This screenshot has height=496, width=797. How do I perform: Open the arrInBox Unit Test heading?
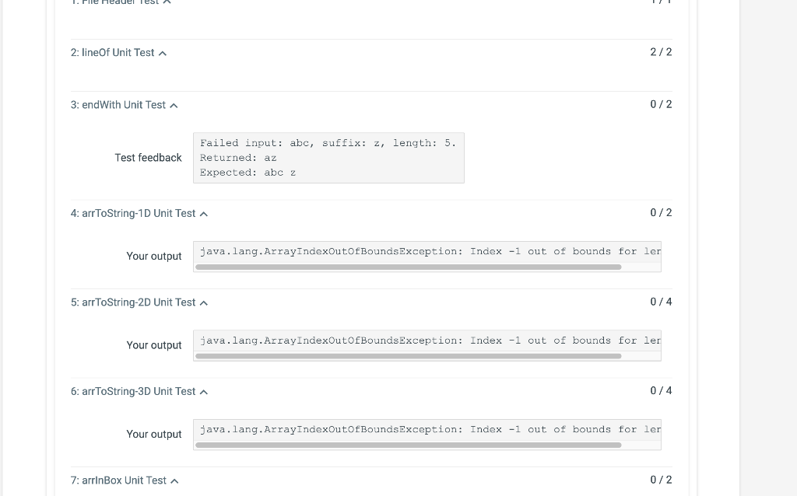click(117, 480)
